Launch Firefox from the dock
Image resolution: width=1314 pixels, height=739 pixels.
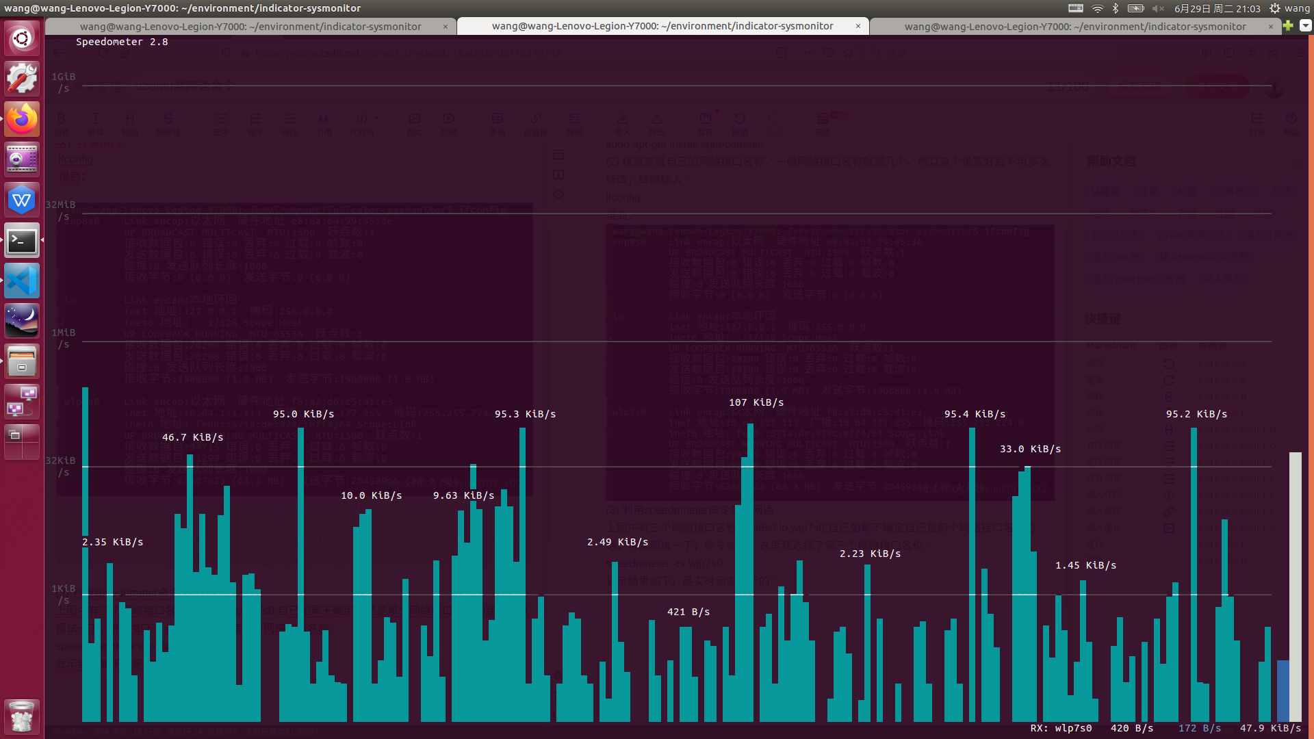point(22,119)
